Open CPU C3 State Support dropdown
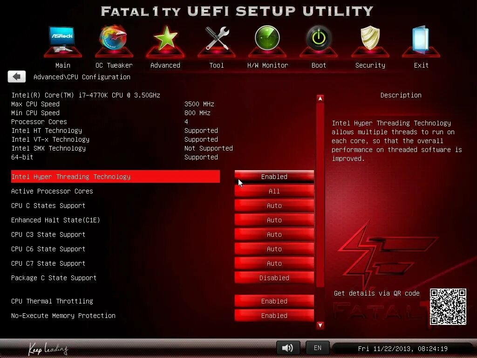This screenshot has height=358, width=477. tap(274, 234)
